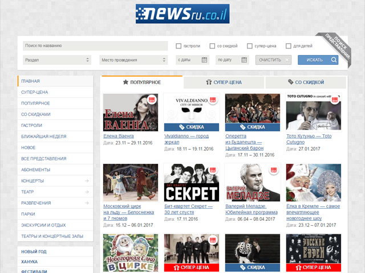Open БЛИЖАЙШАЯ НЕДЕЛЯ in sidebar
The height and width of the screenshot is (273, 365).
(x=55, y=136)
